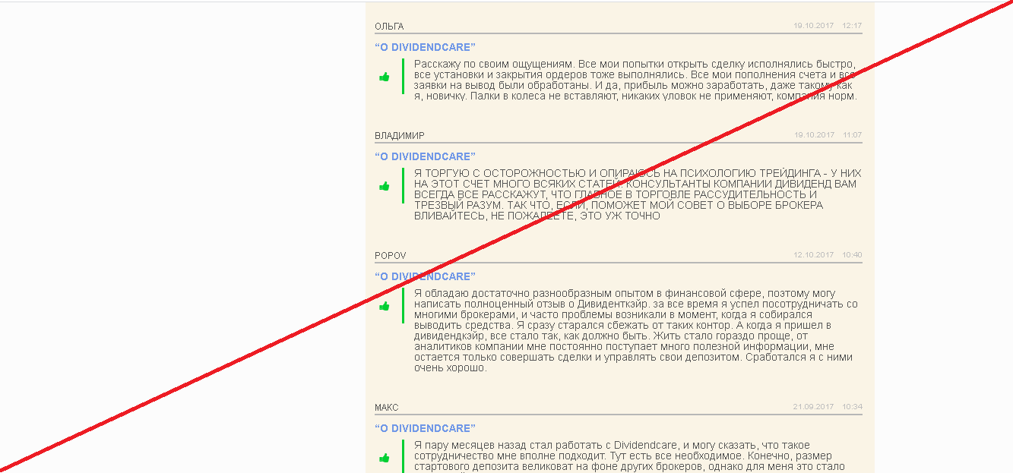Click the review text starting "Я обладаю достаточно разнообразным"
1013x473 pixels.
click(636, 331)
